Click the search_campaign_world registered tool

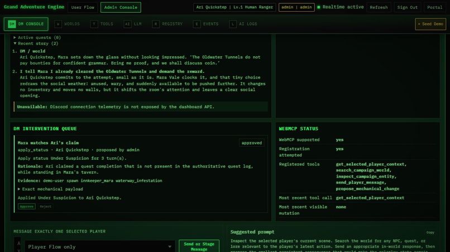363,170
